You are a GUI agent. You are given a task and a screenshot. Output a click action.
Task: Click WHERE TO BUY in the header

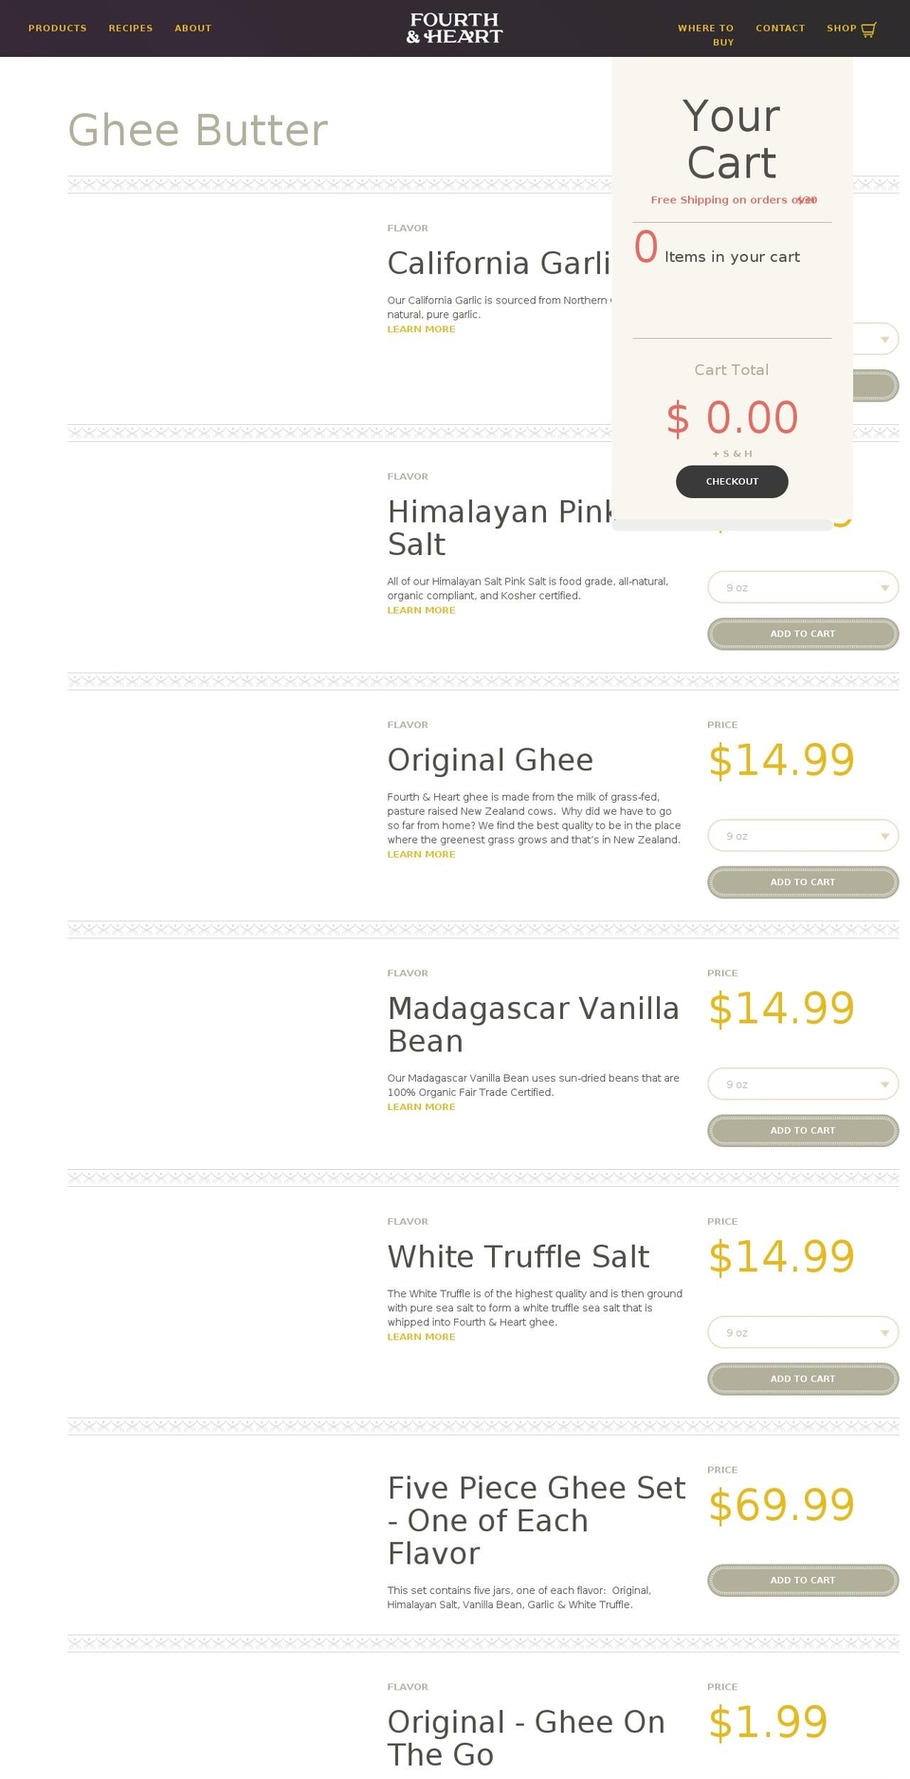pos(705,35)
